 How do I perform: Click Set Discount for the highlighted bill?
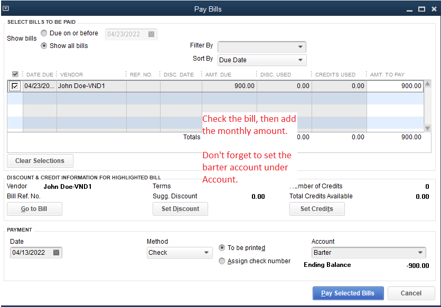tap(180, 209)
